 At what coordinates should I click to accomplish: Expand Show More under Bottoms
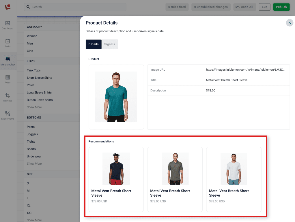[34, 164]
